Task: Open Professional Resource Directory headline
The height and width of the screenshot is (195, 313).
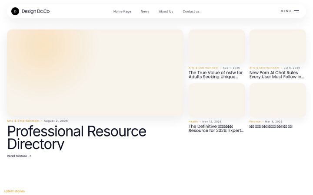Action: click(x=77, y=137)
